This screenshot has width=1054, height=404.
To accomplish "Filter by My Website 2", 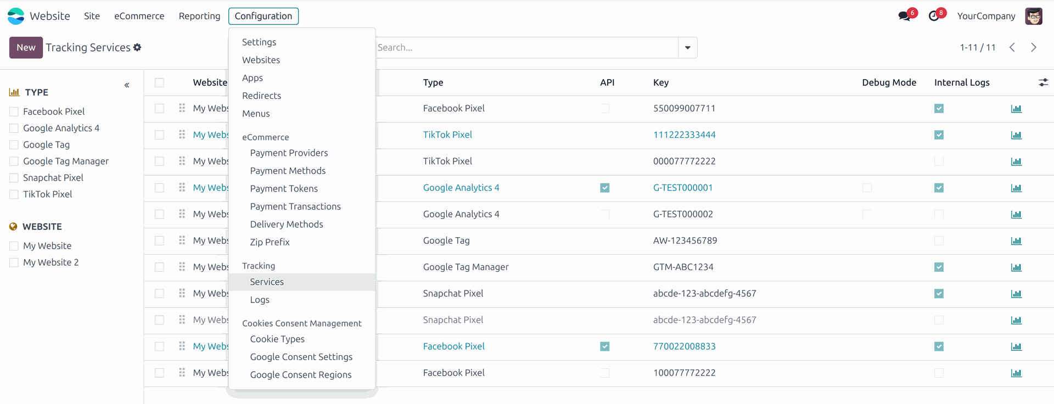I will click(14, 262).
